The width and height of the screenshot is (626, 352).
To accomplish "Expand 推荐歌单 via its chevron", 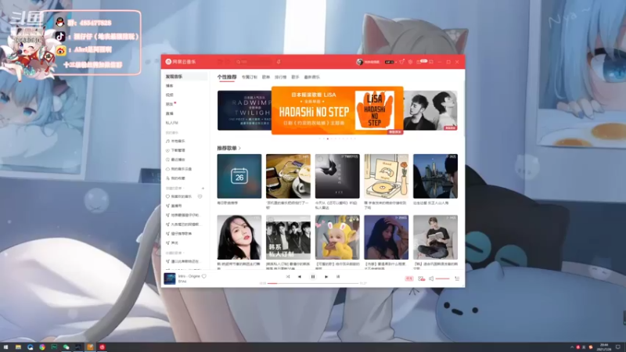I will (x=239, y=148).
